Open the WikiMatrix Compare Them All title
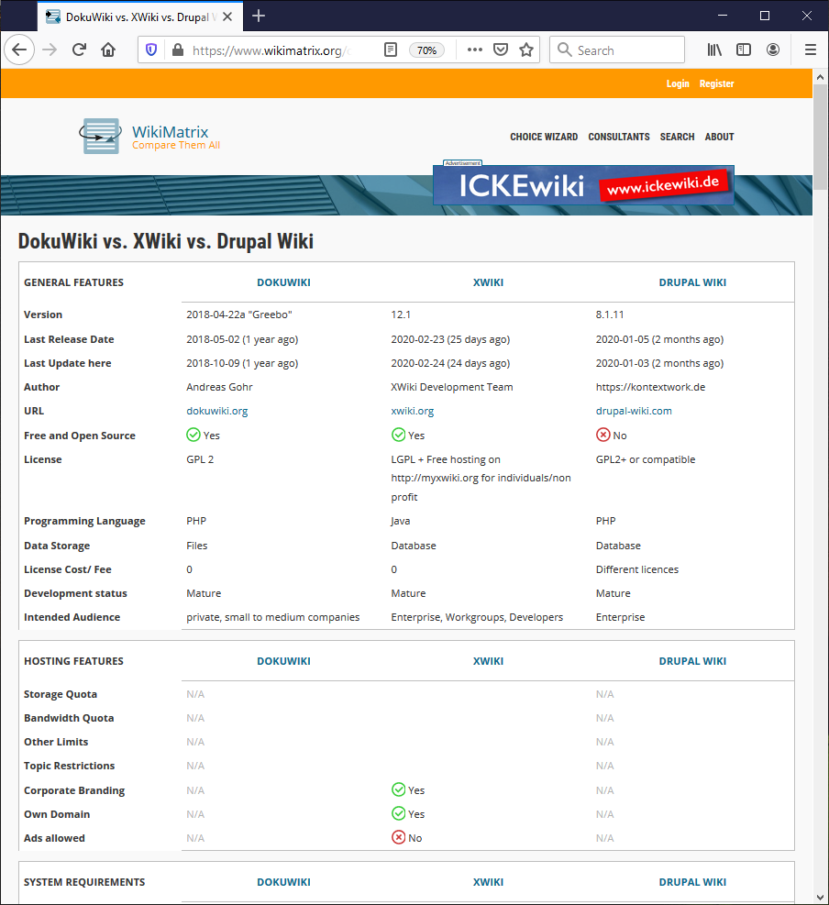The height and width of the screenshot is (905, 829). 175,138
